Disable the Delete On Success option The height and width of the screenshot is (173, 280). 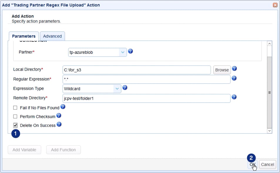coord(15,125)
